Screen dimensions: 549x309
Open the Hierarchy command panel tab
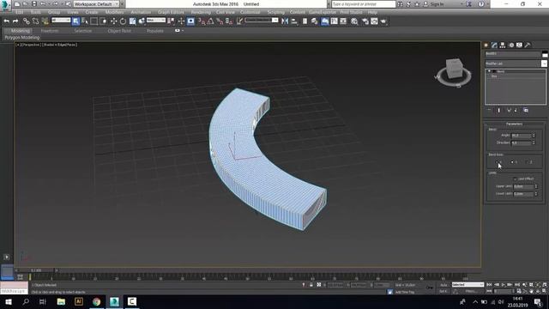503,45
